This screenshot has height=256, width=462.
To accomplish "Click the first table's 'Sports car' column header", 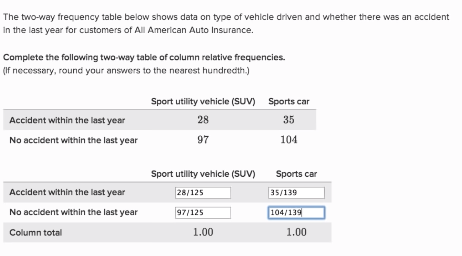I will click(x=289, y=102).
